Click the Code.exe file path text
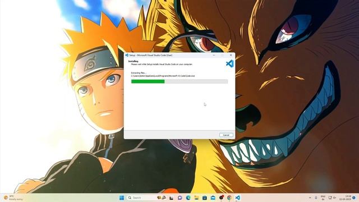Viewport: 359px width, 202px height. coord(163,76)
